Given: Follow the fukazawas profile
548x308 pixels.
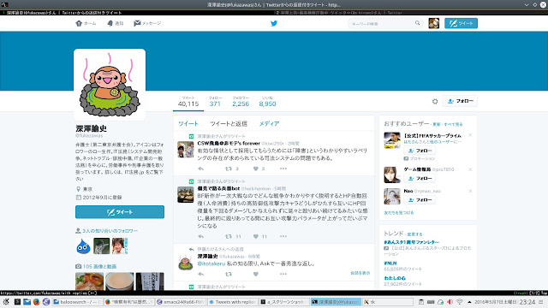Looking at the screenshot, I should coord(460,101).
